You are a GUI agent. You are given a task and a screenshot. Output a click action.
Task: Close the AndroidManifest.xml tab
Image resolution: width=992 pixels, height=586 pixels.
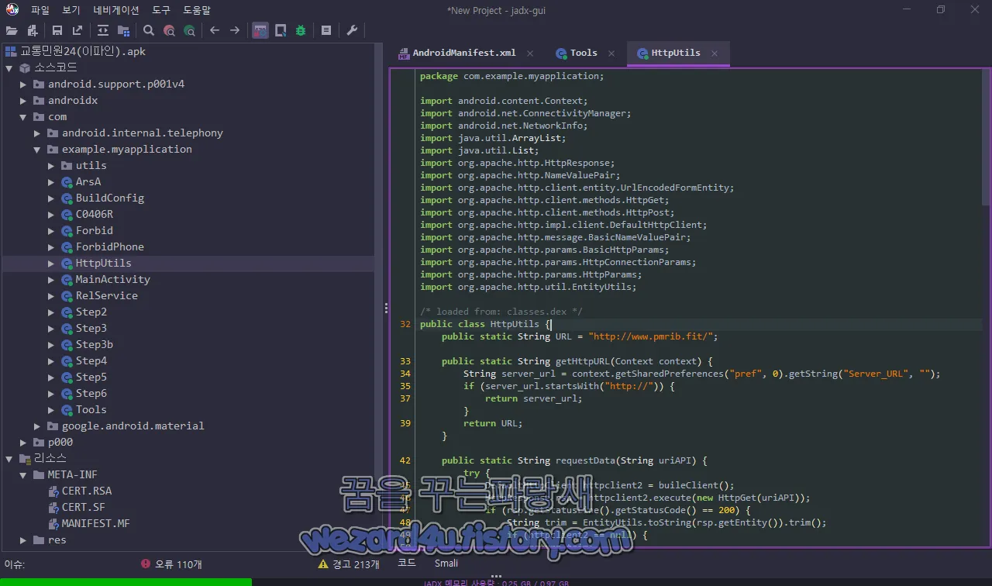(530, 53)
